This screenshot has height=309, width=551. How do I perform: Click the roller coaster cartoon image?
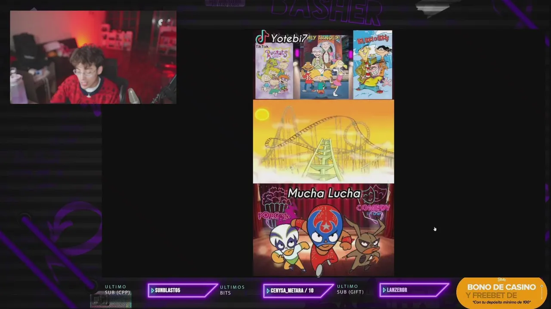[323, 142]
